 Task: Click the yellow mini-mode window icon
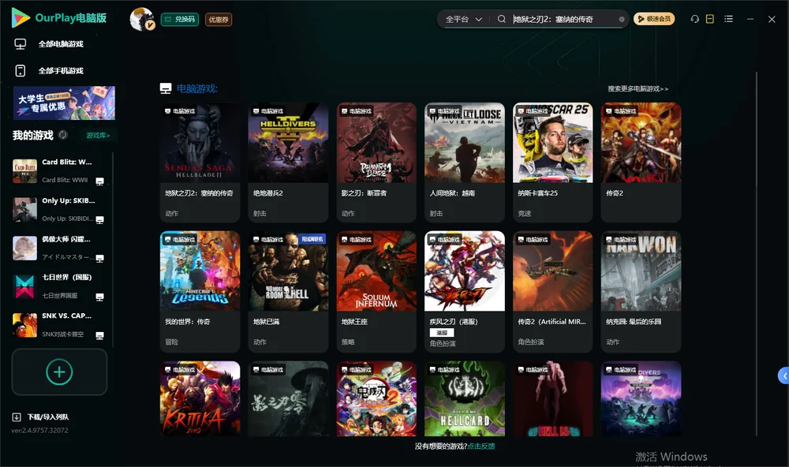pyautogui.click(x=710, y=19)
